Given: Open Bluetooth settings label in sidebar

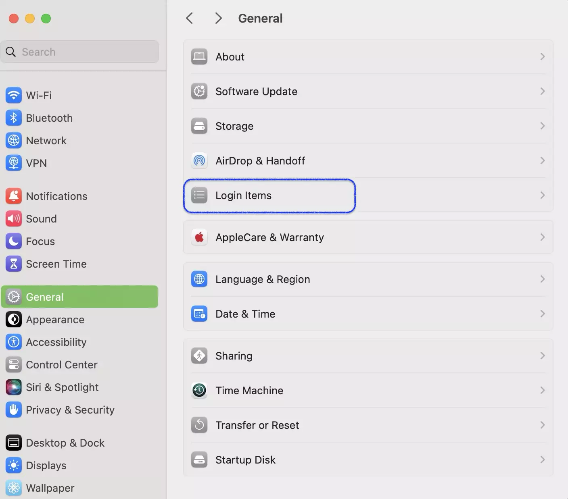Looking at the screenshot, I should (49, 118).
